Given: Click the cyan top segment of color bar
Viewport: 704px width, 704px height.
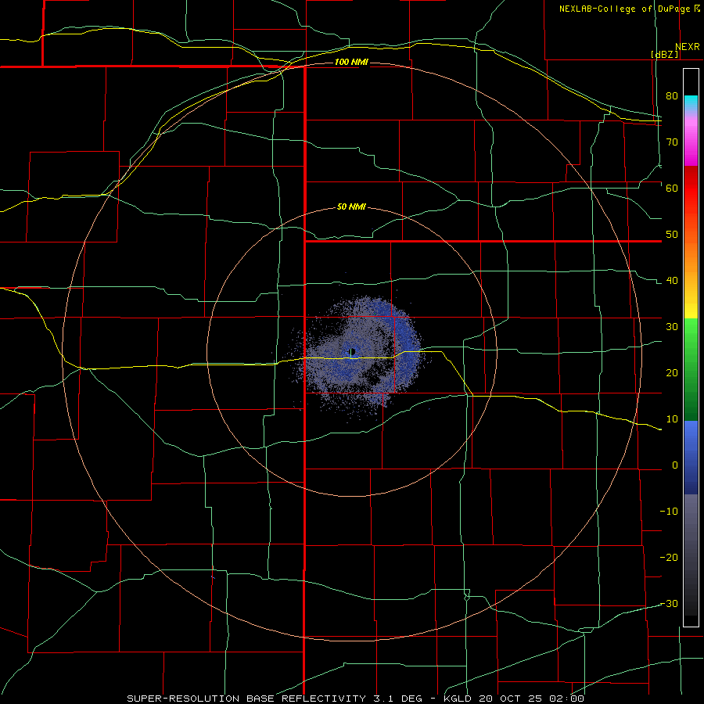Looking at the screenshot, I should tap(691, 103).
